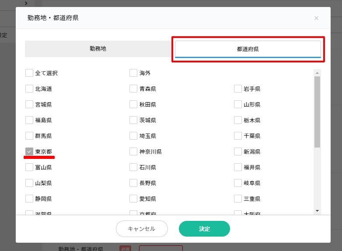Tick the 海外 checkbox

pos(133,73)
